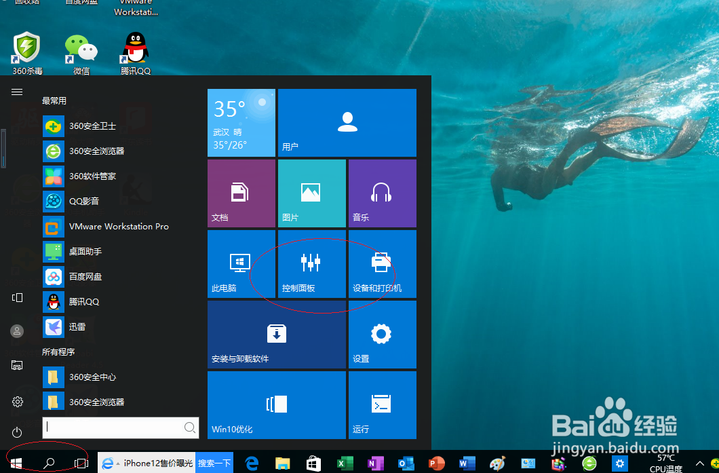
Task: Open Excel from the taskbar
Action: click(x=345, y=463)
